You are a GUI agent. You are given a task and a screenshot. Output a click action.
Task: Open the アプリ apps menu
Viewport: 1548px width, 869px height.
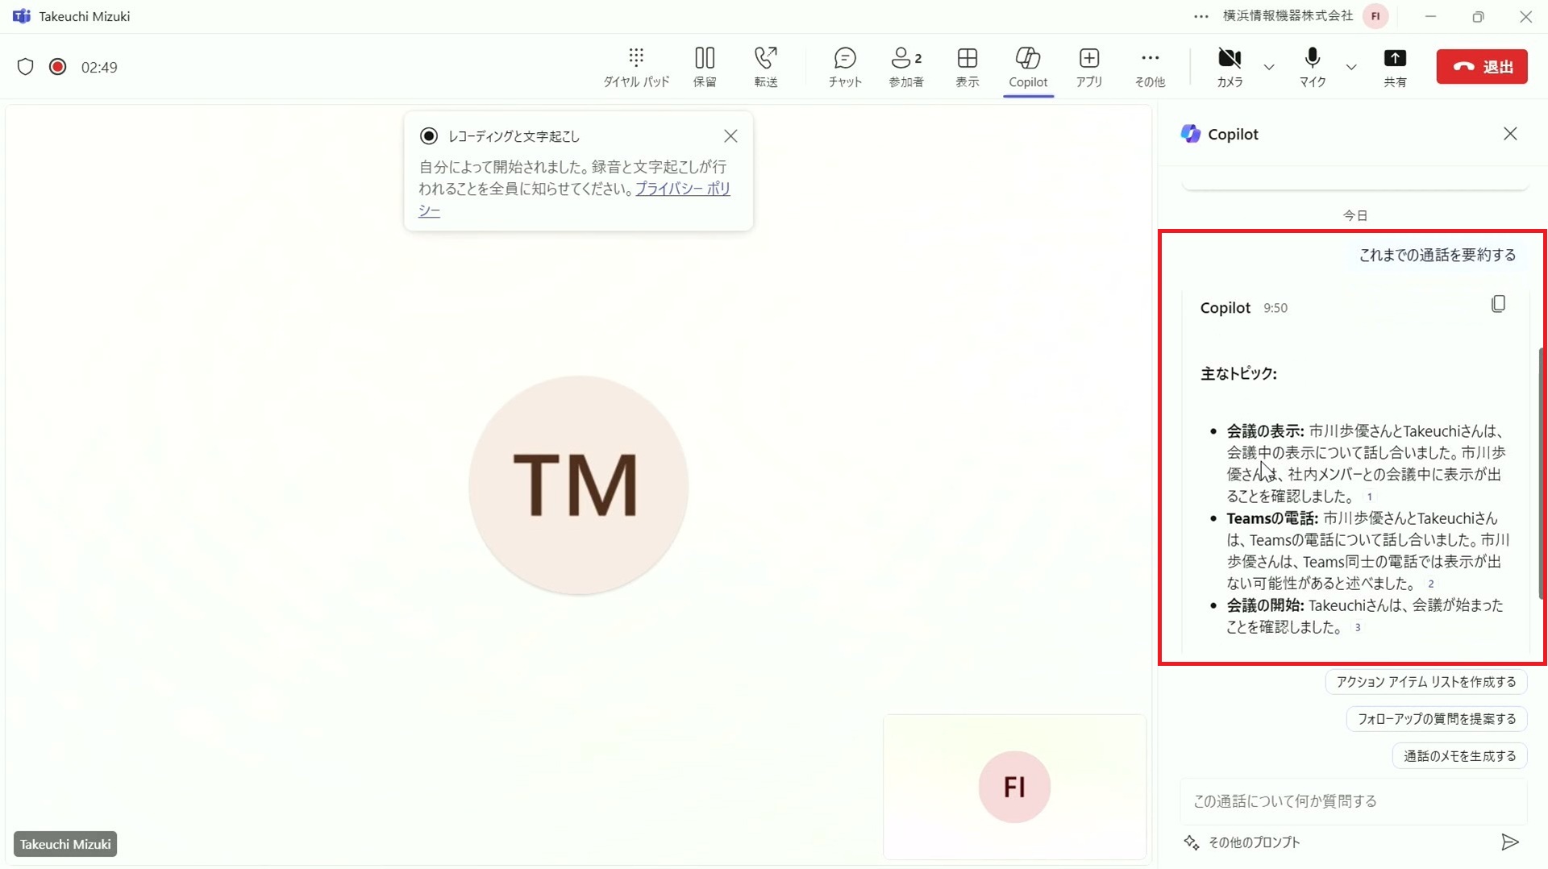[1089, 67]
